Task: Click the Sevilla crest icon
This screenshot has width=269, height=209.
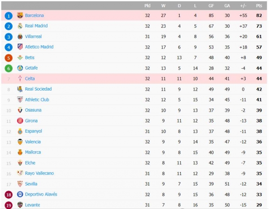Action: tap(20, 184)
